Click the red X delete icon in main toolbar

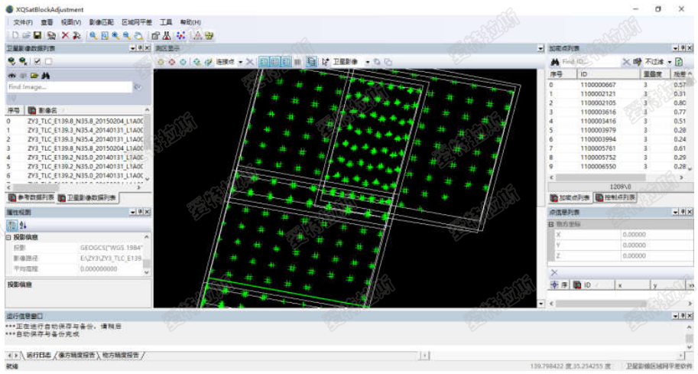point(65,36)
